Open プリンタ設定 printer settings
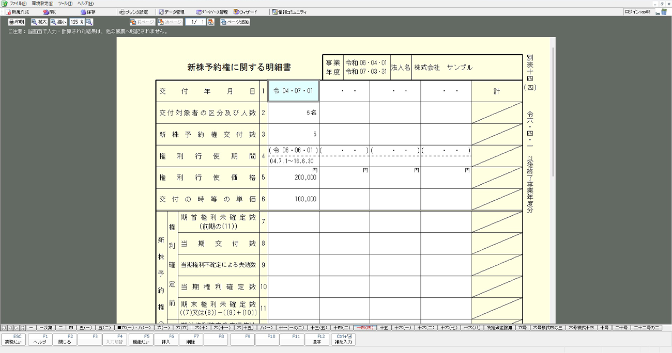 (133, 12)
